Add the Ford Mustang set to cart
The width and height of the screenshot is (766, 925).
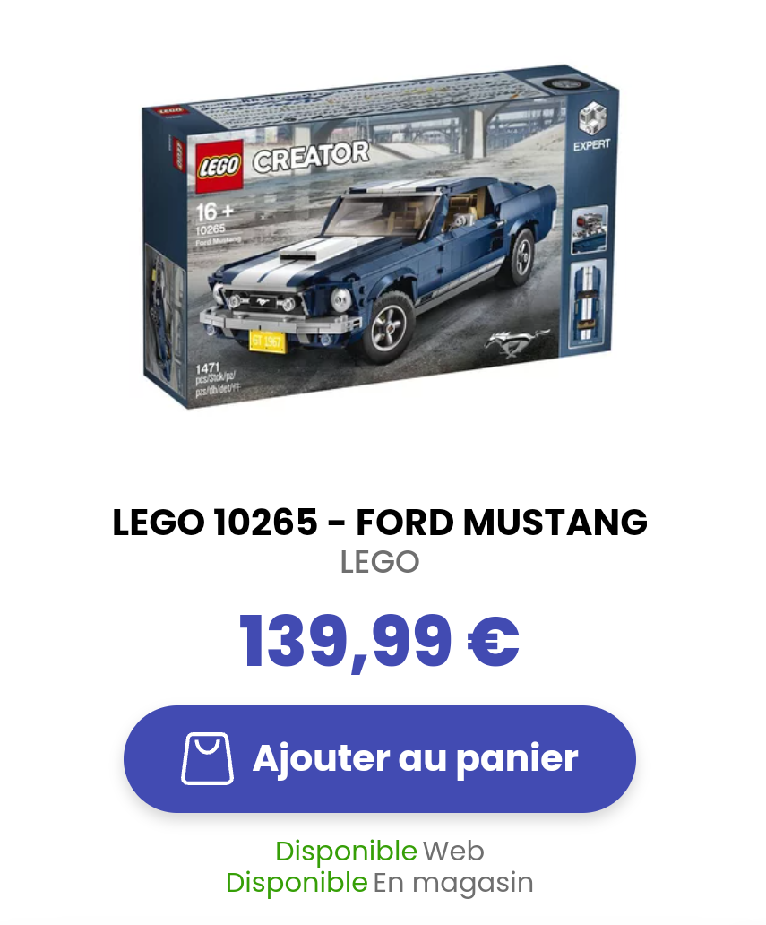click(x=380, y=759)
